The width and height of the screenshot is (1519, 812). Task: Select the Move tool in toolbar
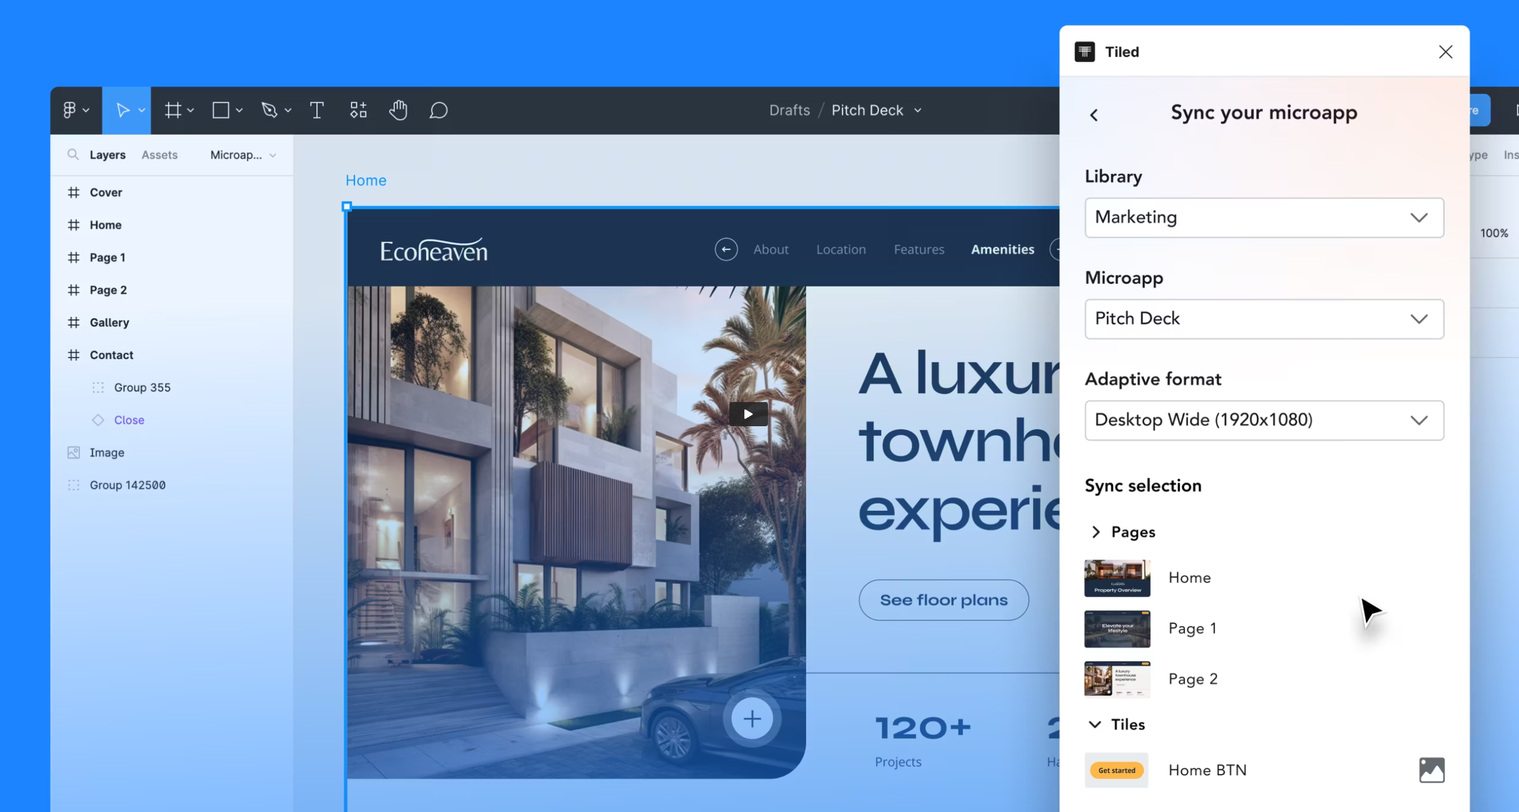pos(121,110)
